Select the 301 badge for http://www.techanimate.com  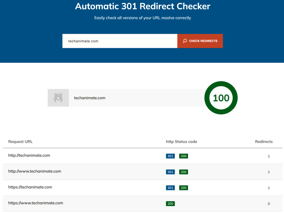[x=170, y=172]
